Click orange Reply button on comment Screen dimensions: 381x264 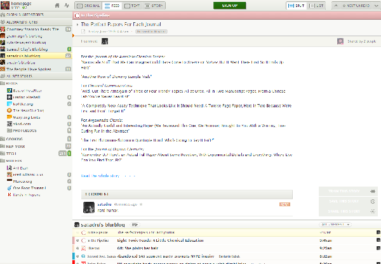pos(284,204)
